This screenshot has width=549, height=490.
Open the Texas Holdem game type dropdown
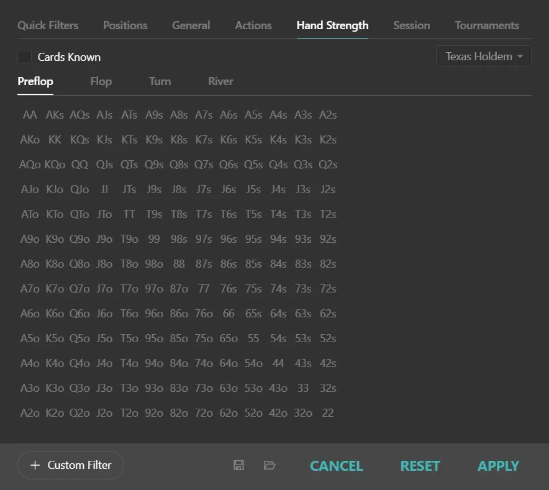pos(484,57)
